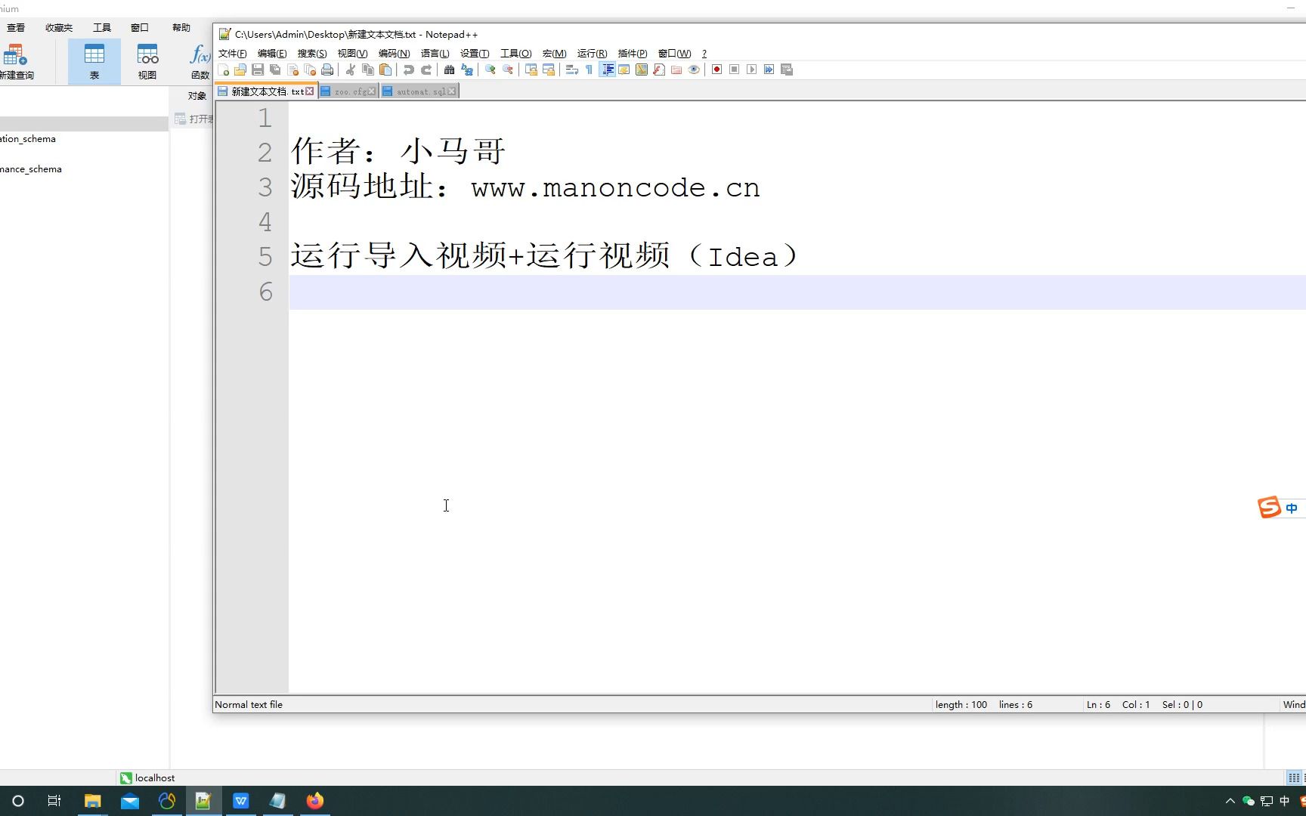The image size is (1306, 816).
Task: Save the current file with toolbar icon
Action: pos(258,70)
